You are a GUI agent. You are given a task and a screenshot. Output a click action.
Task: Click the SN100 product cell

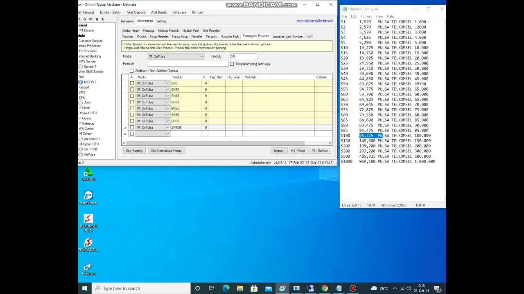point(186,127)
